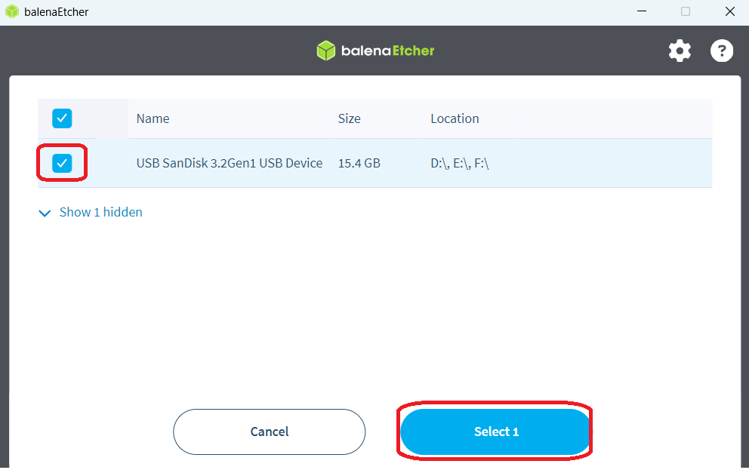This screenshot has height=470, width=749.
Task: Confirm with the Select 1 button
Action: (x=495, y=432)
